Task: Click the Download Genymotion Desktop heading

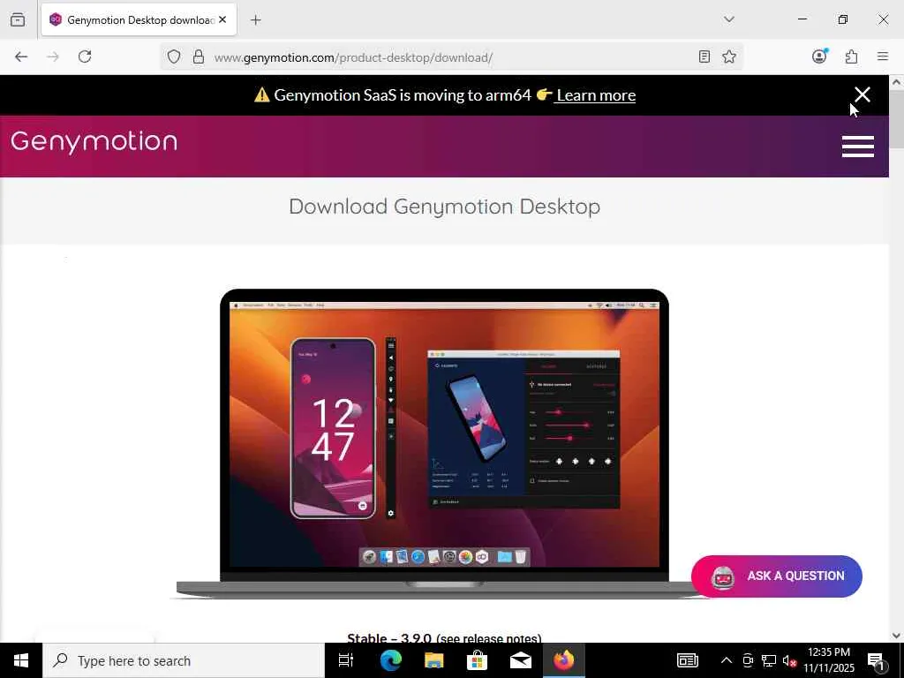Action: tap(445, 207)
